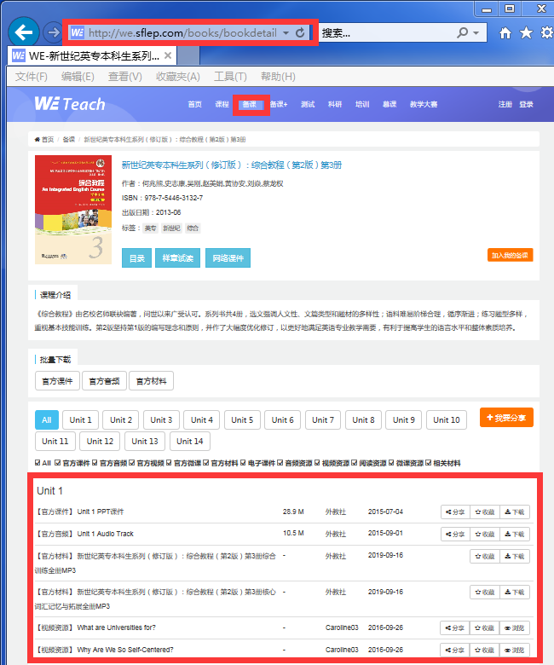Click the 登录 login link
Screen dimensions: 554x665
point(526,104)
